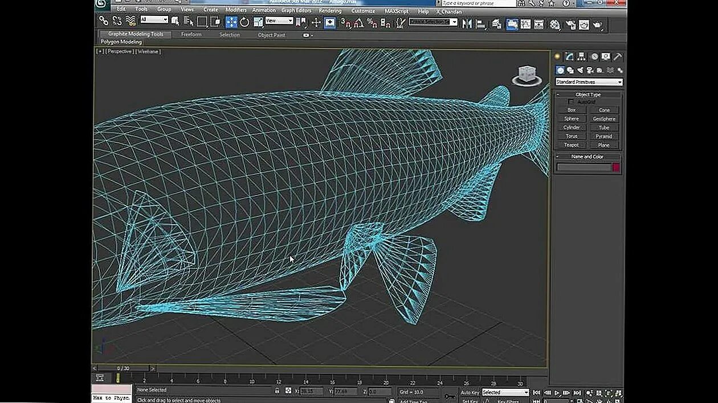Viewport: 718px width, 403px height.
Task: Open the Material Editor icon
Action: point(554,24)
